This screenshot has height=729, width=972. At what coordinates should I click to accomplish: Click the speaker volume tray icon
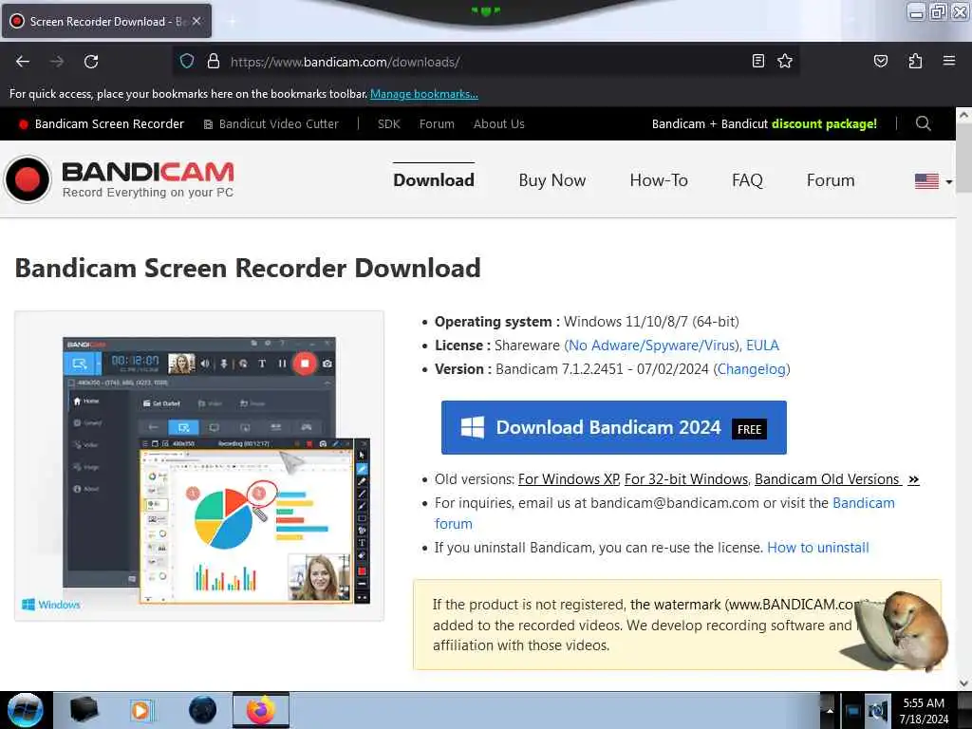(x=878, y=711)
